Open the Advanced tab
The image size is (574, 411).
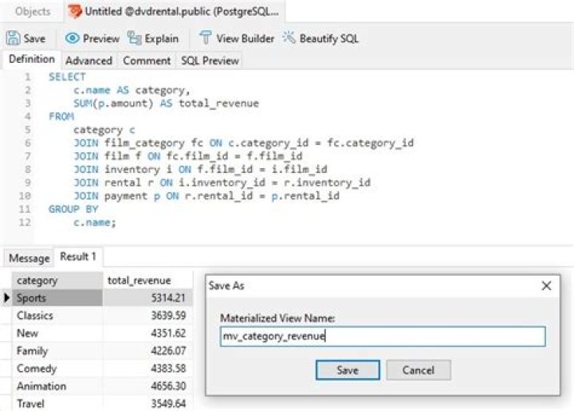coord(88,61)
